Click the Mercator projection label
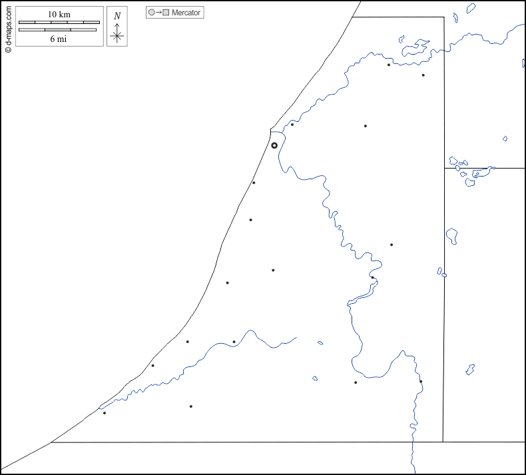 [186, 13]
